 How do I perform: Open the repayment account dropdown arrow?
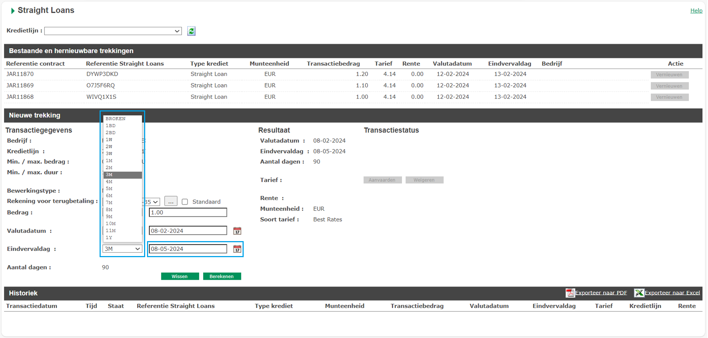coord(155,202)
